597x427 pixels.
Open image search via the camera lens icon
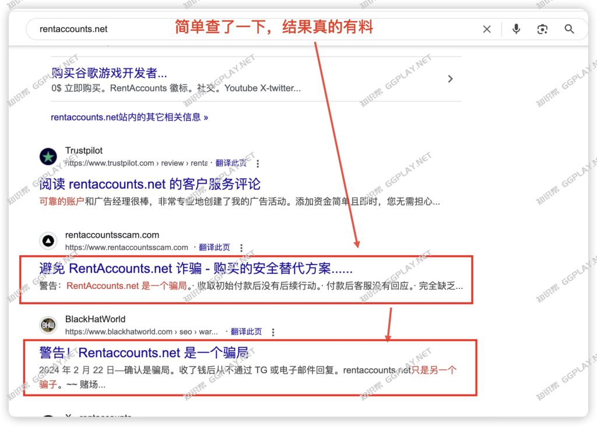pyautogui.click(x=543, y=29)
